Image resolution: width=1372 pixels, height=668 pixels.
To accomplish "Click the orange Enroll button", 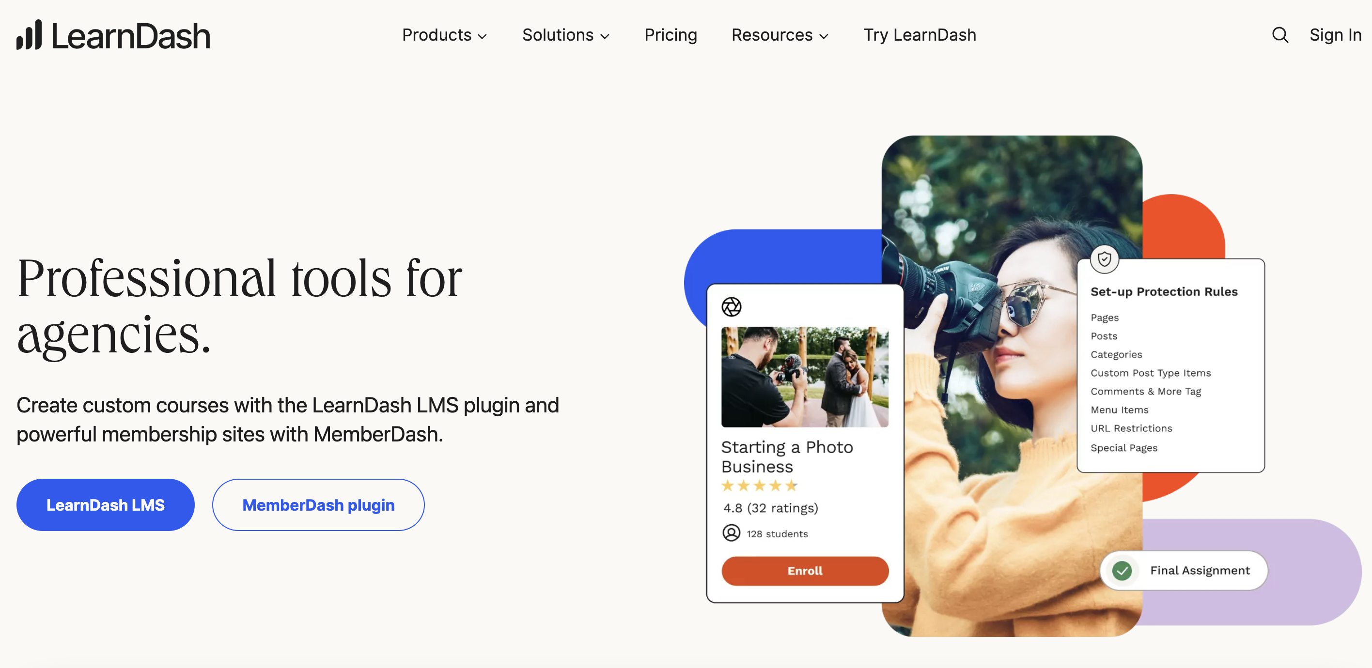I will coord(805,571).
